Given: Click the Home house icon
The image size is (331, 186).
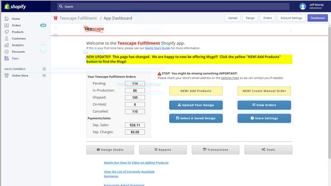Looking at the screenshot, I should [x=7, y=19].
